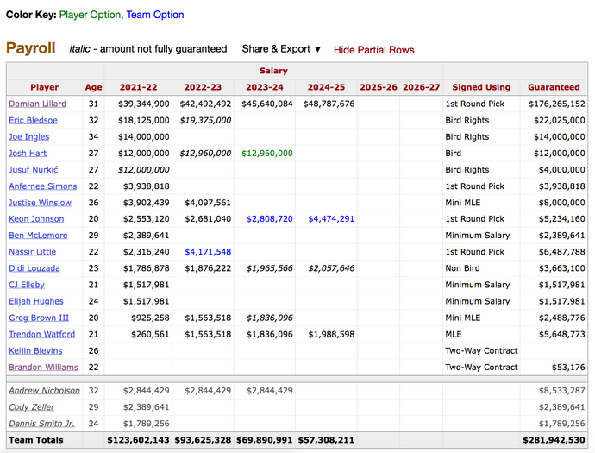Select Keljin Blevins' Two-Way Contract cell
Screen dimensions: 595x453
tap(481, 350)
